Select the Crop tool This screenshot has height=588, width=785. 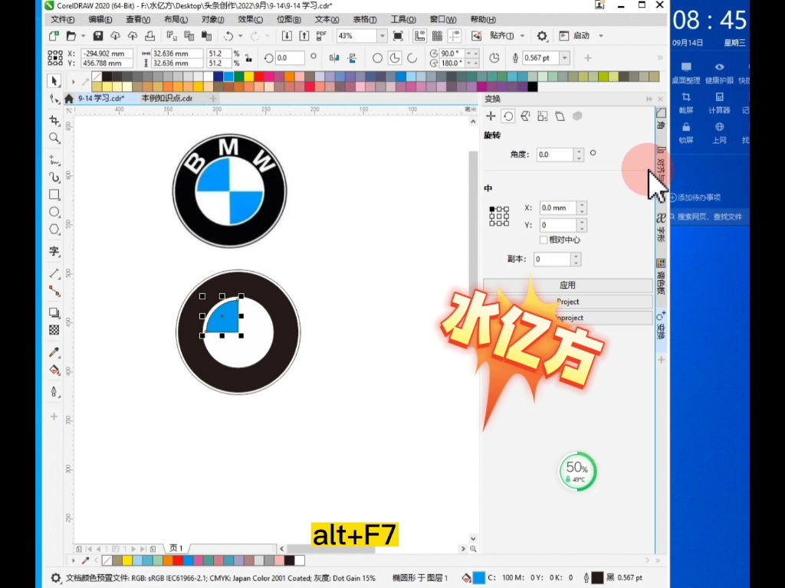click(x=54, y=119)
